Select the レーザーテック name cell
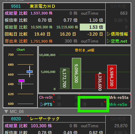Image resolution: width=135 pixels, height=134 pixels. pyautogui.click(x=67, y=119)
